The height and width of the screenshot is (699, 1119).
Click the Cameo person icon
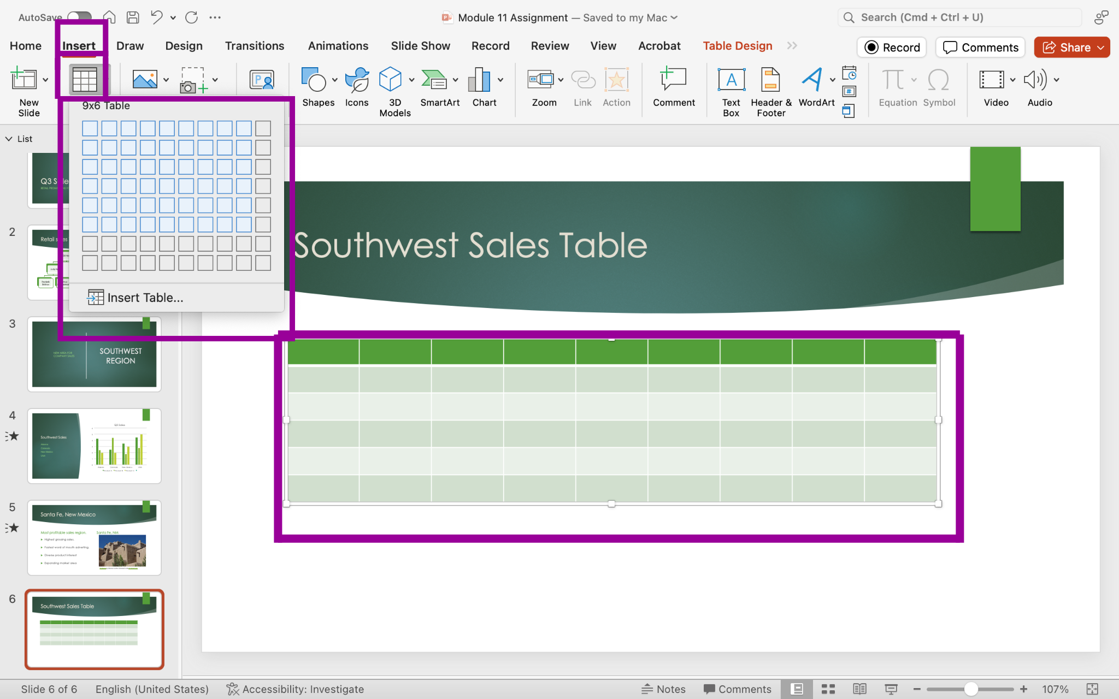(262, 80)
